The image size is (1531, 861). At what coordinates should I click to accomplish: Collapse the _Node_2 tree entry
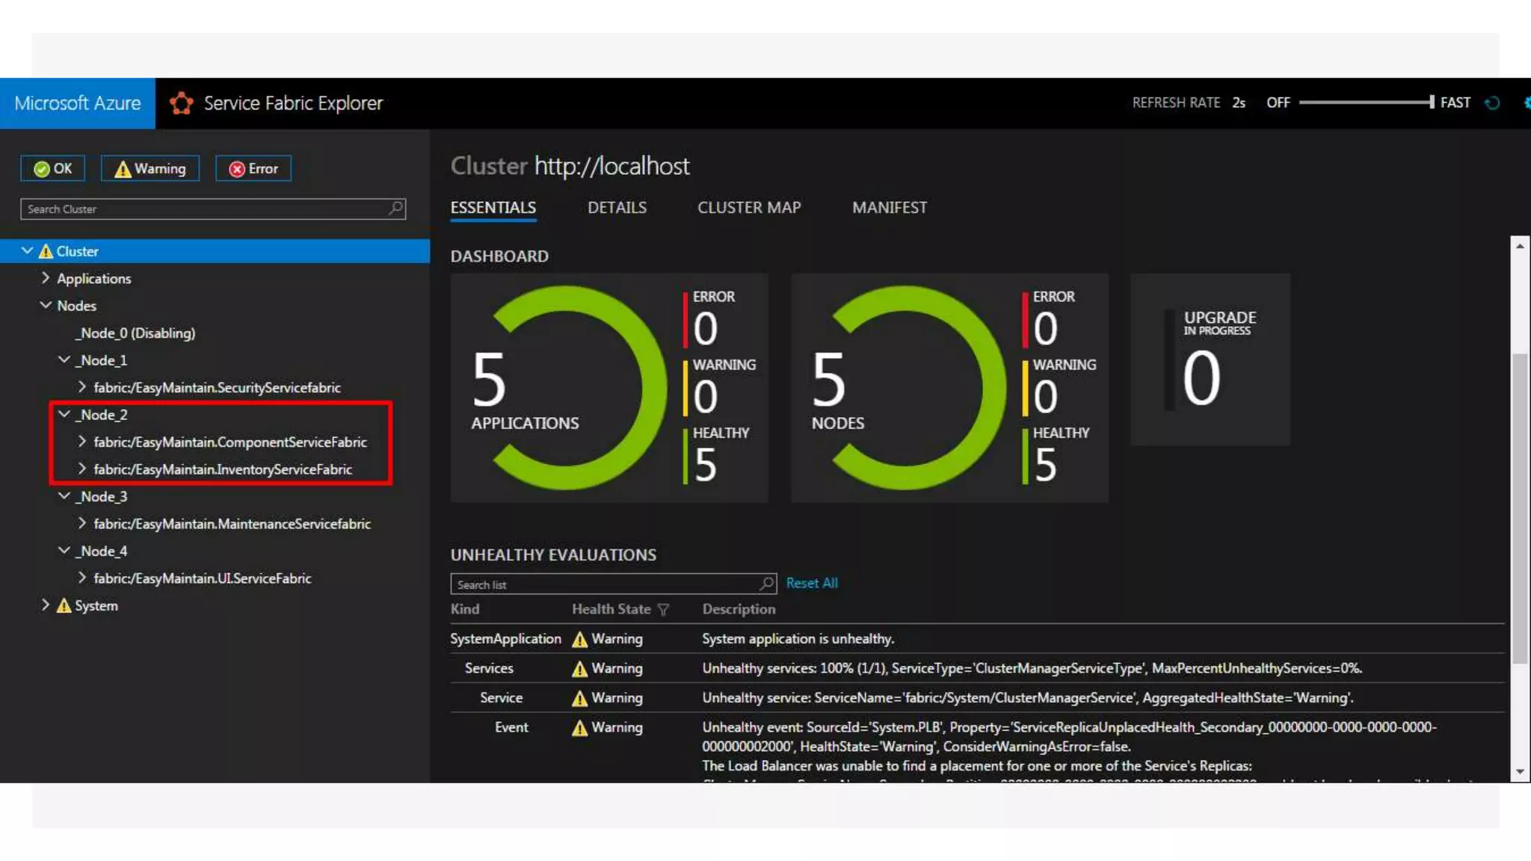point(64,414)
